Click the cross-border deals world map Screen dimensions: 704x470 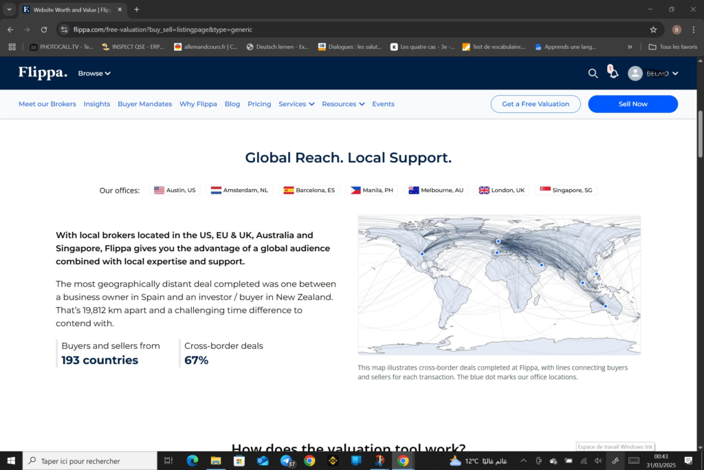click(499, 285)
